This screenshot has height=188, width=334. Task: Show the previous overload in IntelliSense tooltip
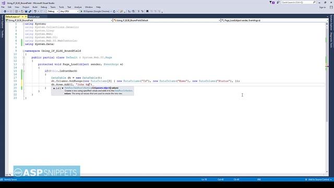(x=54, y=88)
